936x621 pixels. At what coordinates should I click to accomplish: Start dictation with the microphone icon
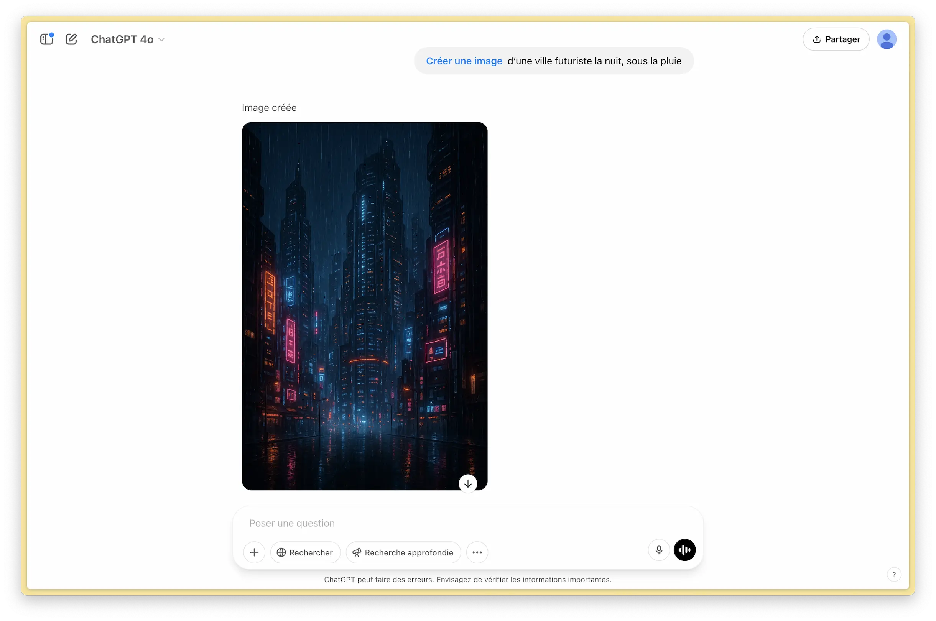click(659, 550)
